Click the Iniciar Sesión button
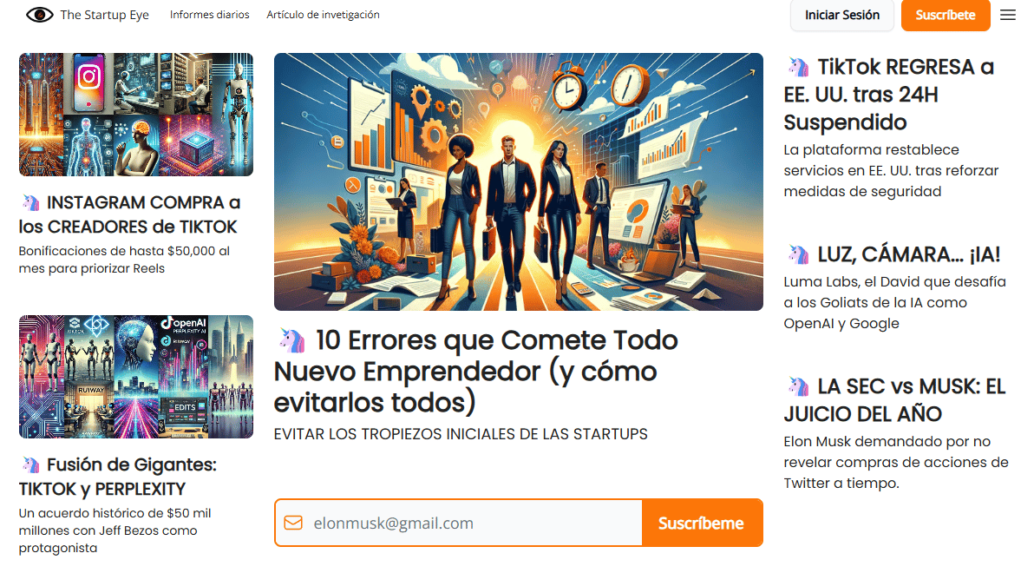This screenshot has height=573, width=1034. [x=842, y=15]
